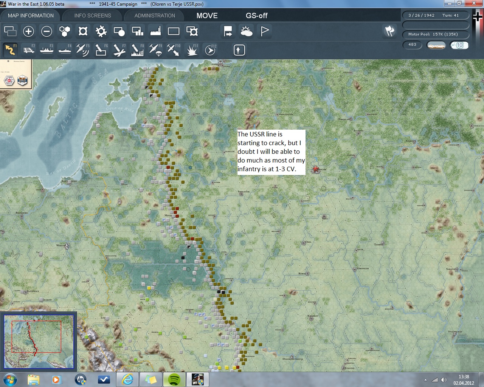This screenshot has height=387, width=484.
Task: Click the empty rectangle toolbar icon
Action: [x=174, y=31]
